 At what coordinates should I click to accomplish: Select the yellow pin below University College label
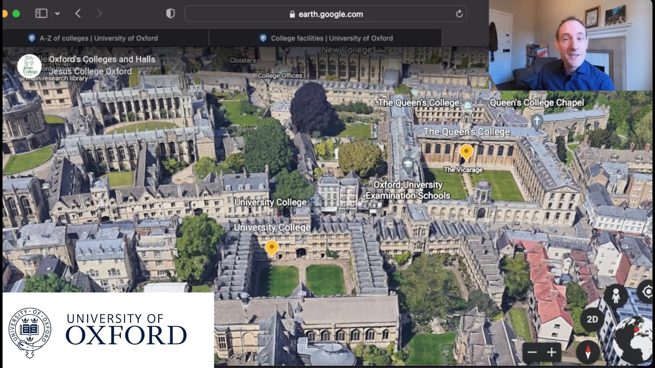click(x=272, y=248)
